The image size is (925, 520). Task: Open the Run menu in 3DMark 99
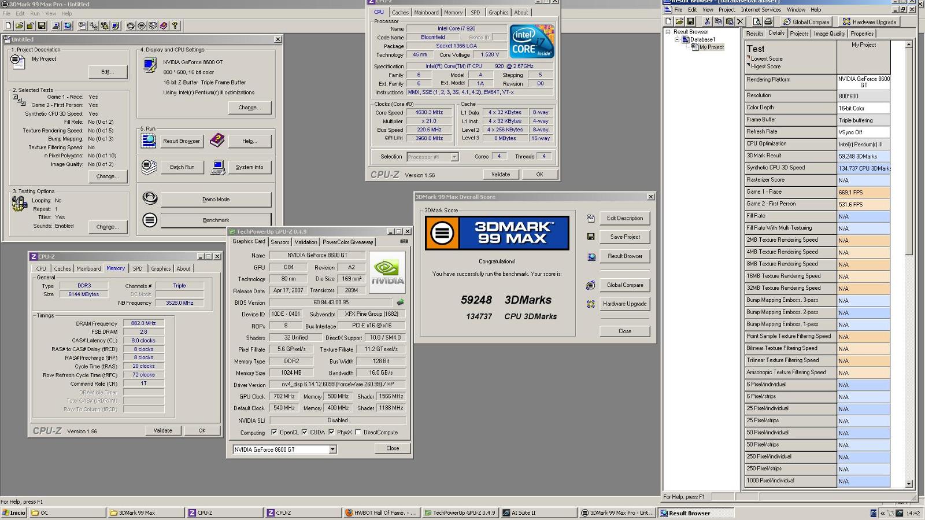[35, 13]
